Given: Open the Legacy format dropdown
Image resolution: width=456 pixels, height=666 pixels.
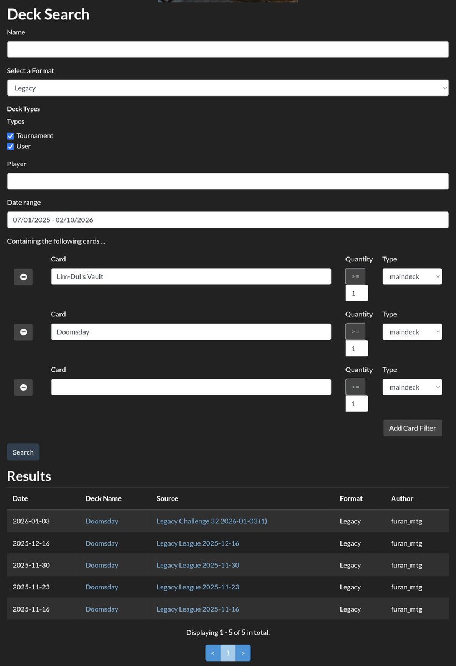Looking at the screenshot, I should tap(228, 88).
